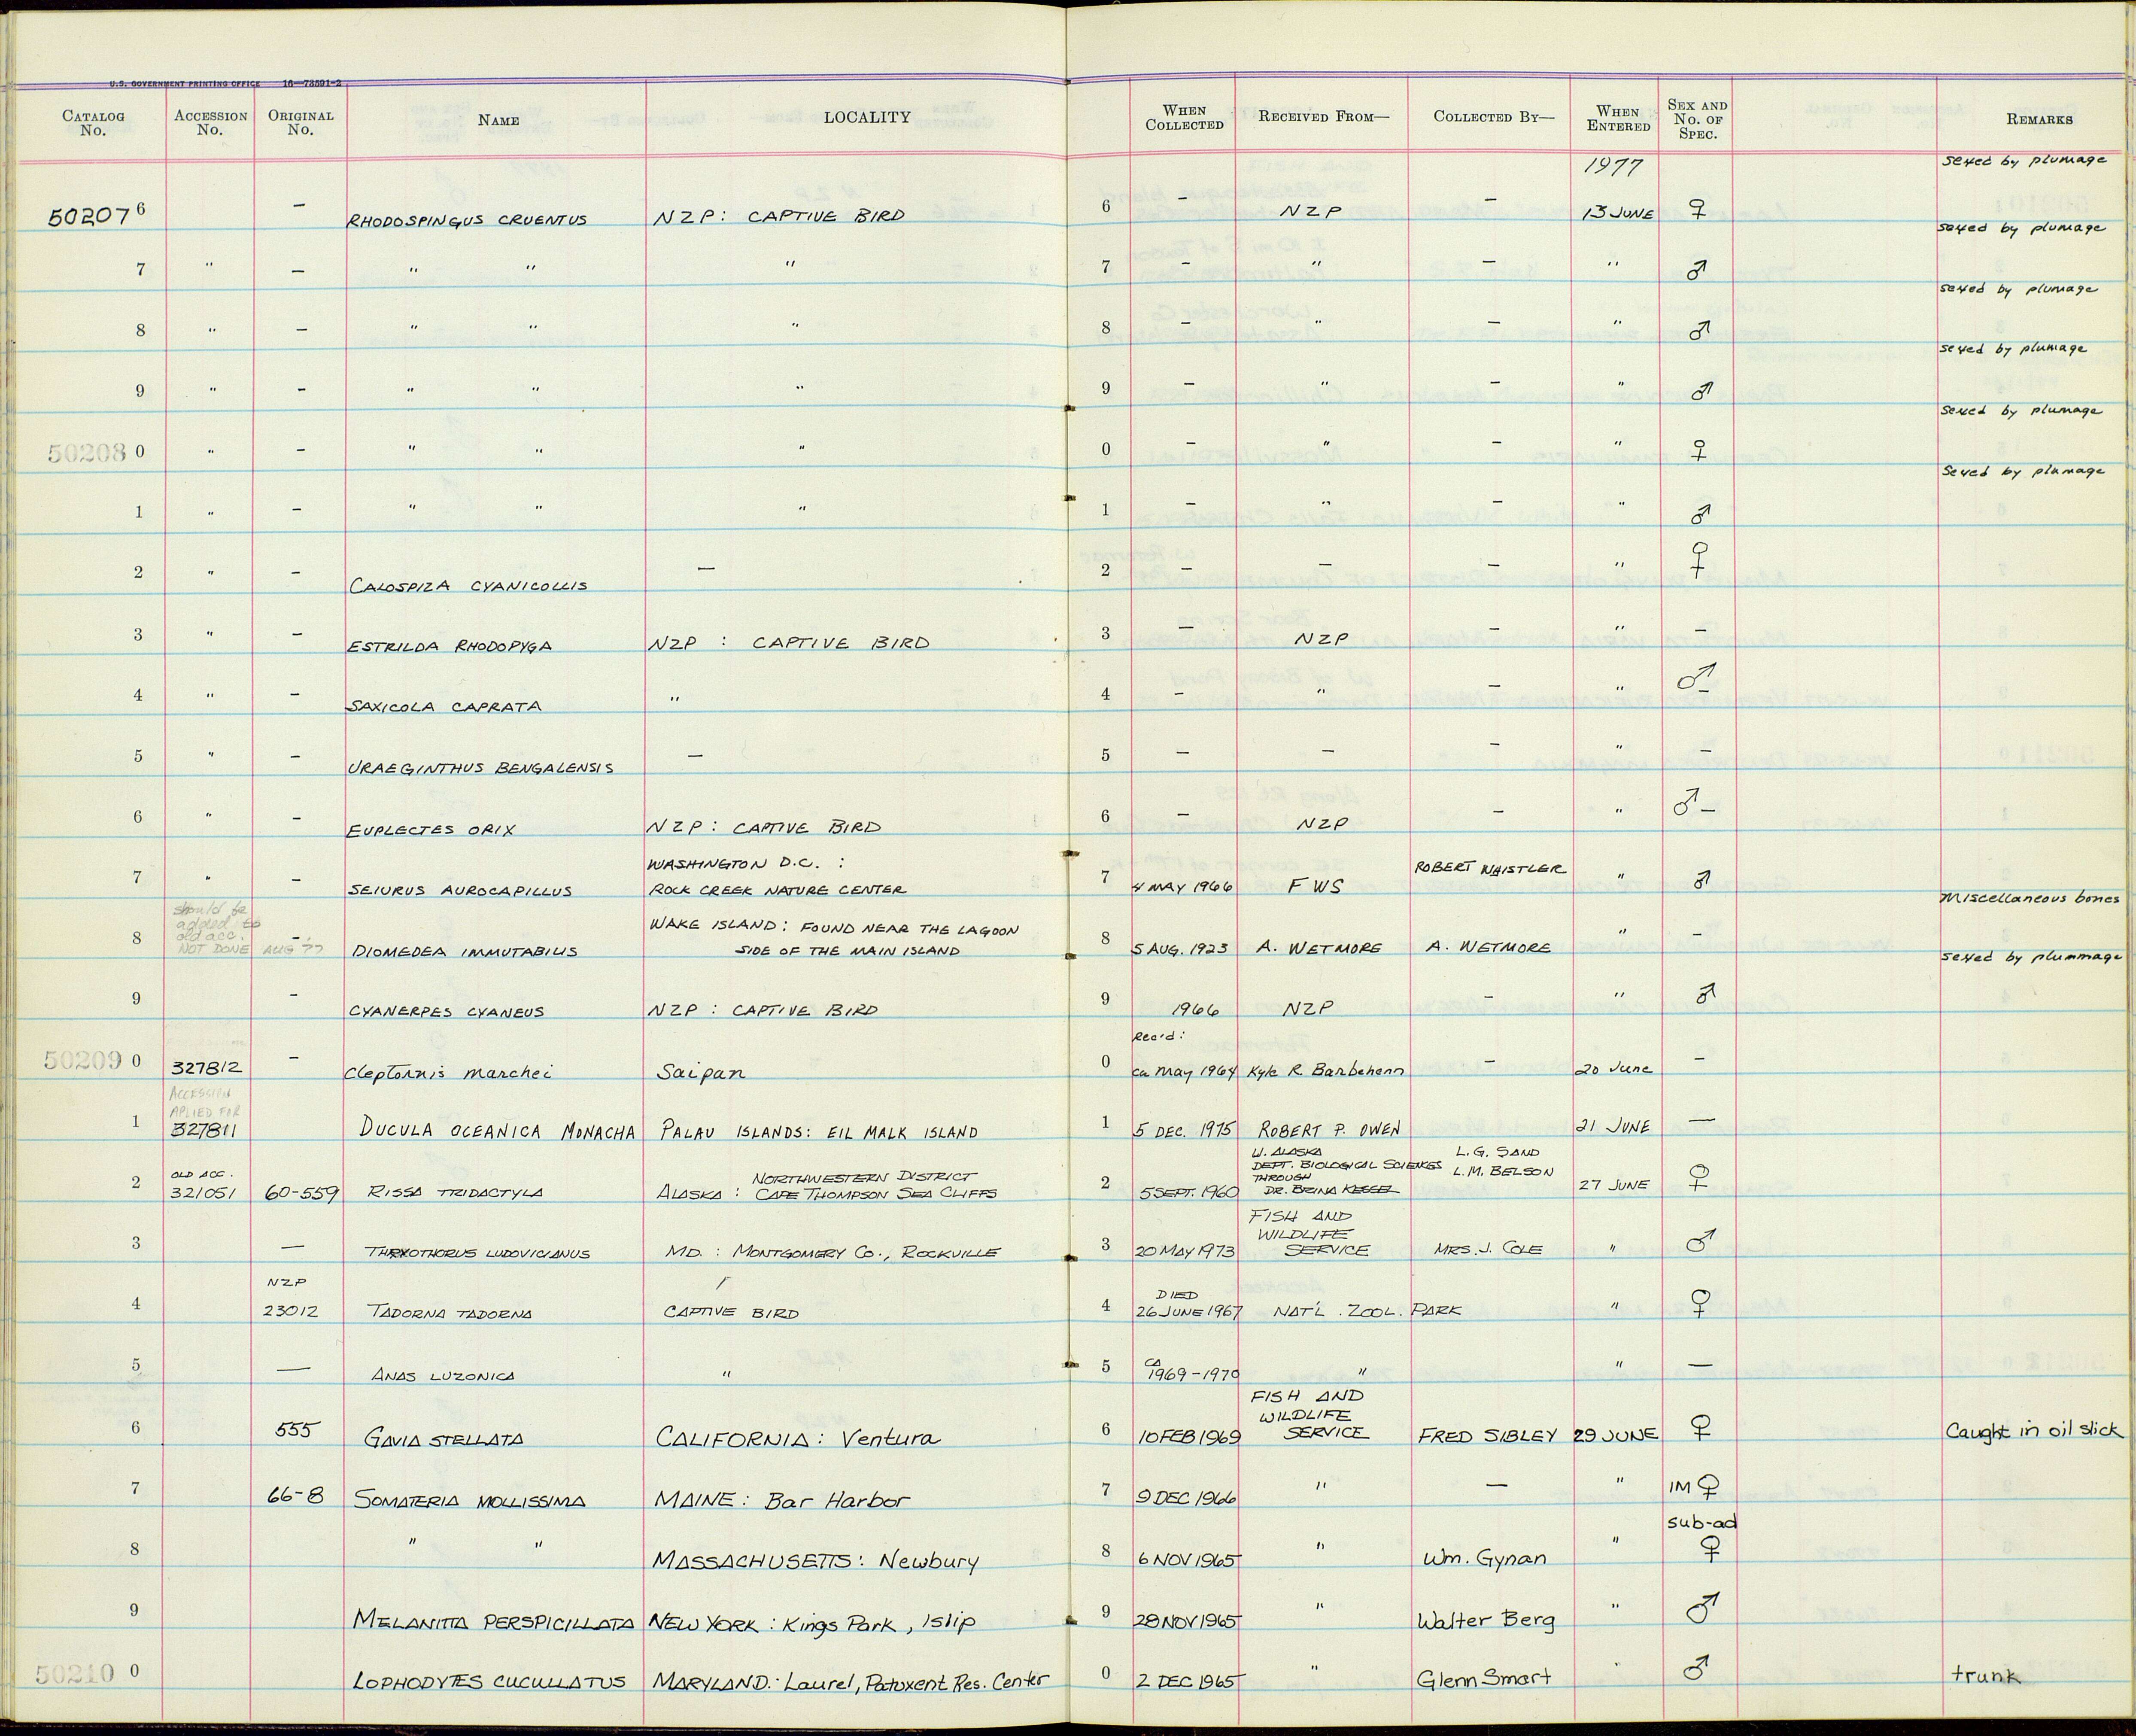Click the COLLECTED BY column header
The width and height of the screenshot is (2136, 1736).
pyautogui.click(x=1494, y=117)
